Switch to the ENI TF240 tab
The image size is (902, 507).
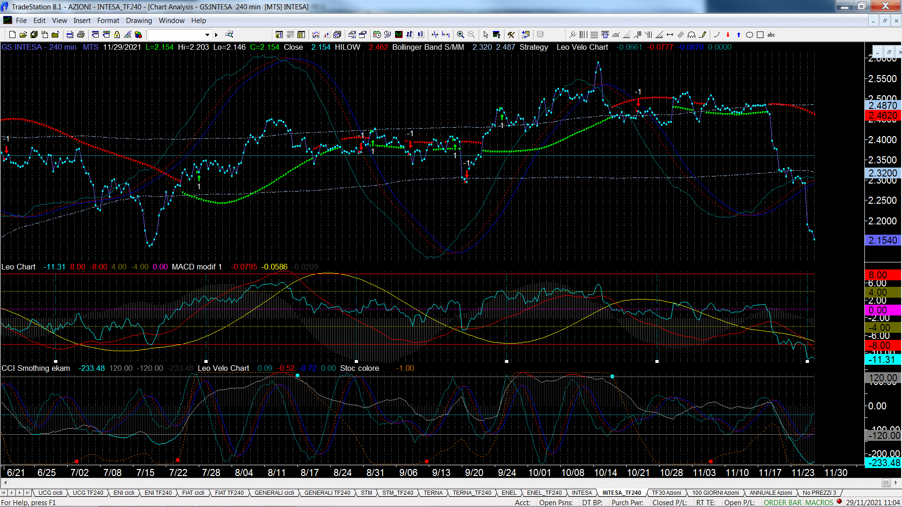tap(158, 493)
